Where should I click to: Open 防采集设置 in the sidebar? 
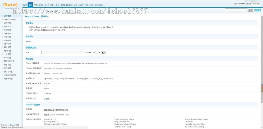point(8,78)
